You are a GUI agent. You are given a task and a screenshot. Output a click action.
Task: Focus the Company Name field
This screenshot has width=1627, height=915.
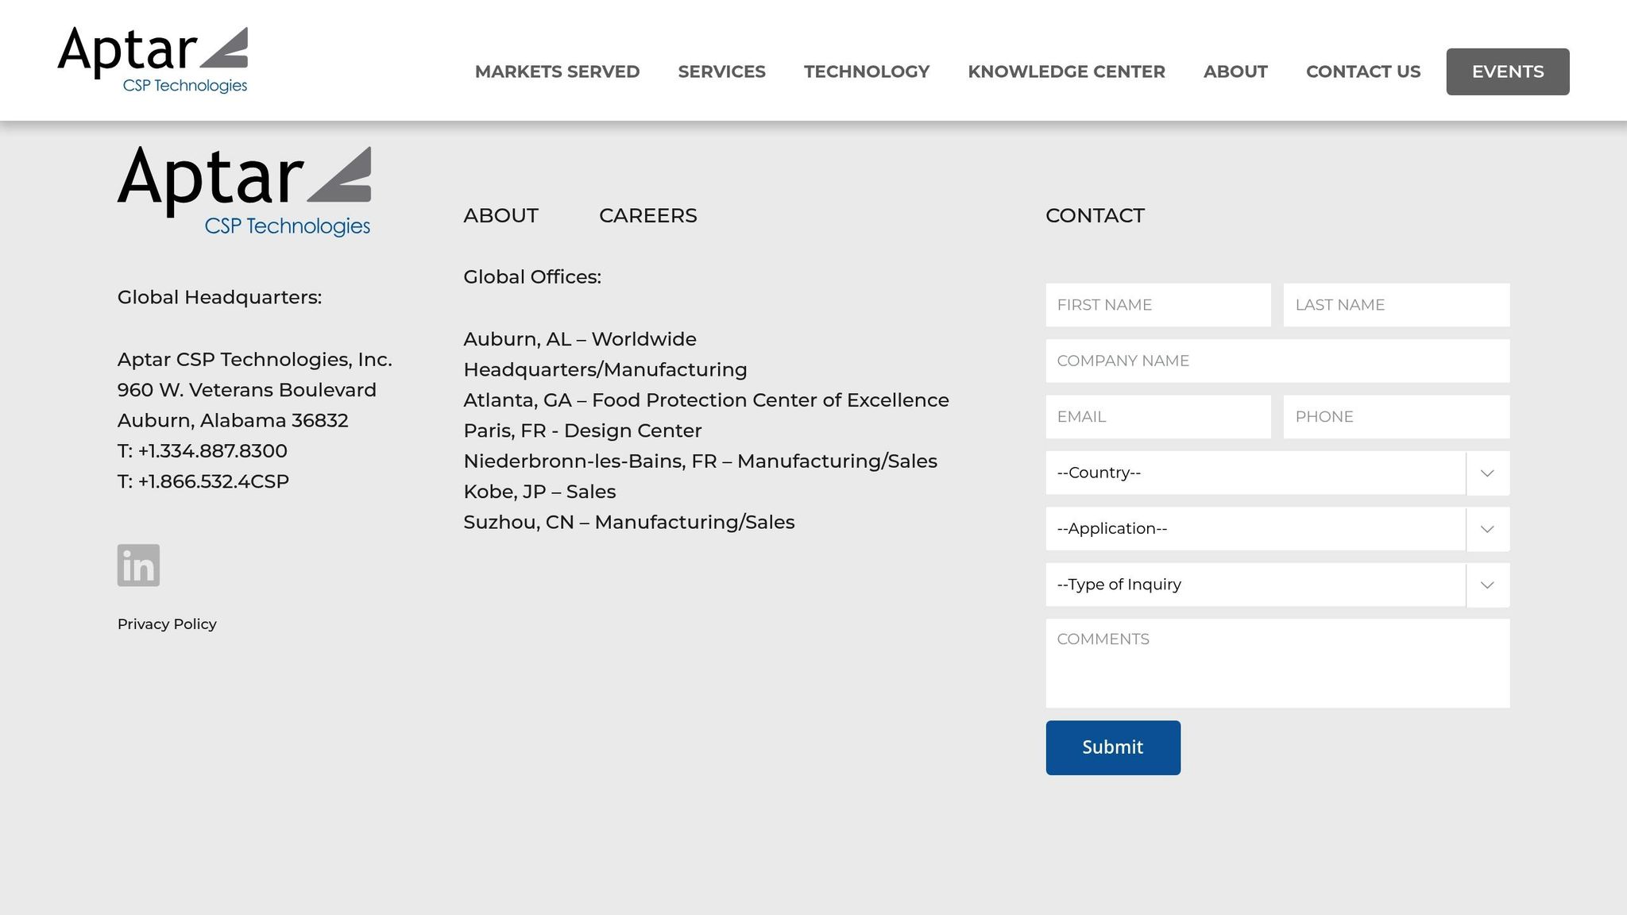pos(1277,361)
